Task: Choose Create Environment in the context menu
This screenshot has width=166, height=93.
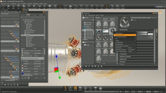Action: click(125, 35)
